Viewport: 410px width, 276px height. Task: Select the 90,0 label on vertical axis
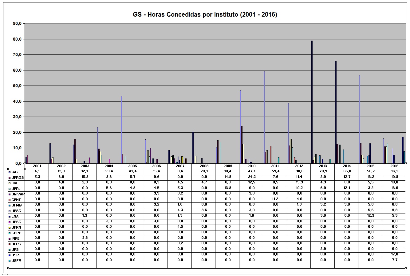17,24
